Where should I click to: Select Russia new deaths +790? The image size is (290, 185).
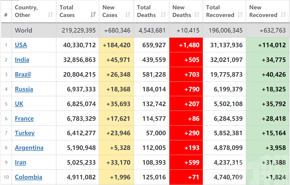pos(192,89)
